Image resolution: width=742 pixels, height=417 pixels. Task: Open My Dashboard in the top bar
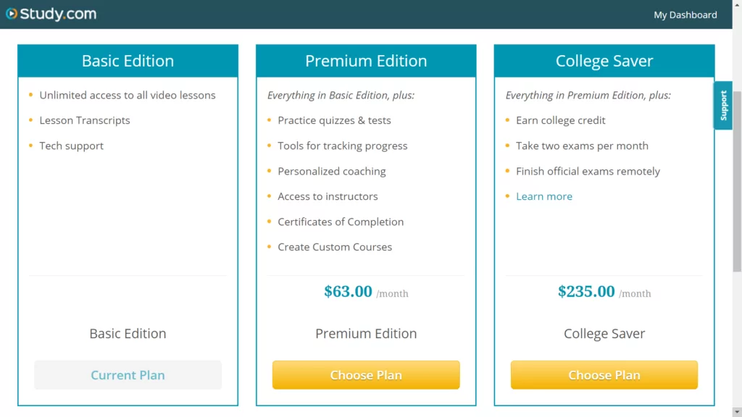pyautogui.click(x=685, y=14)
